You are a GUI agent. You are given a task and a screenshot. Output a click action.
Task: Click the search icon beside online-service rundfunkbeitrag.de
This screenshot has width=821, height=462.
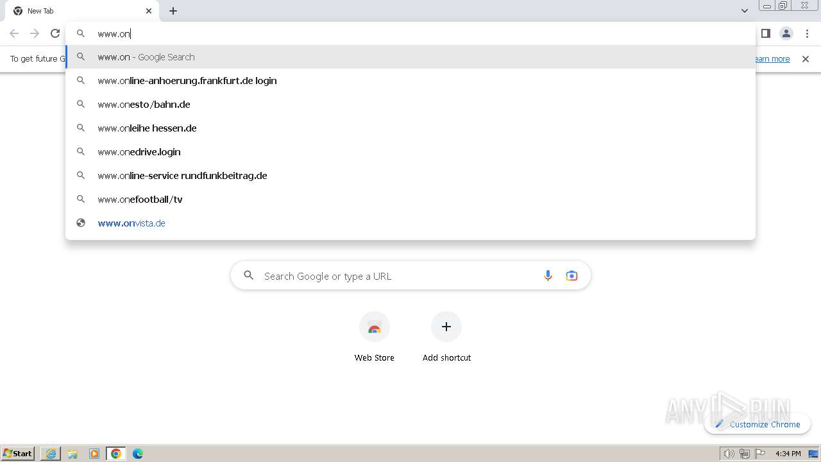point(81,176)
